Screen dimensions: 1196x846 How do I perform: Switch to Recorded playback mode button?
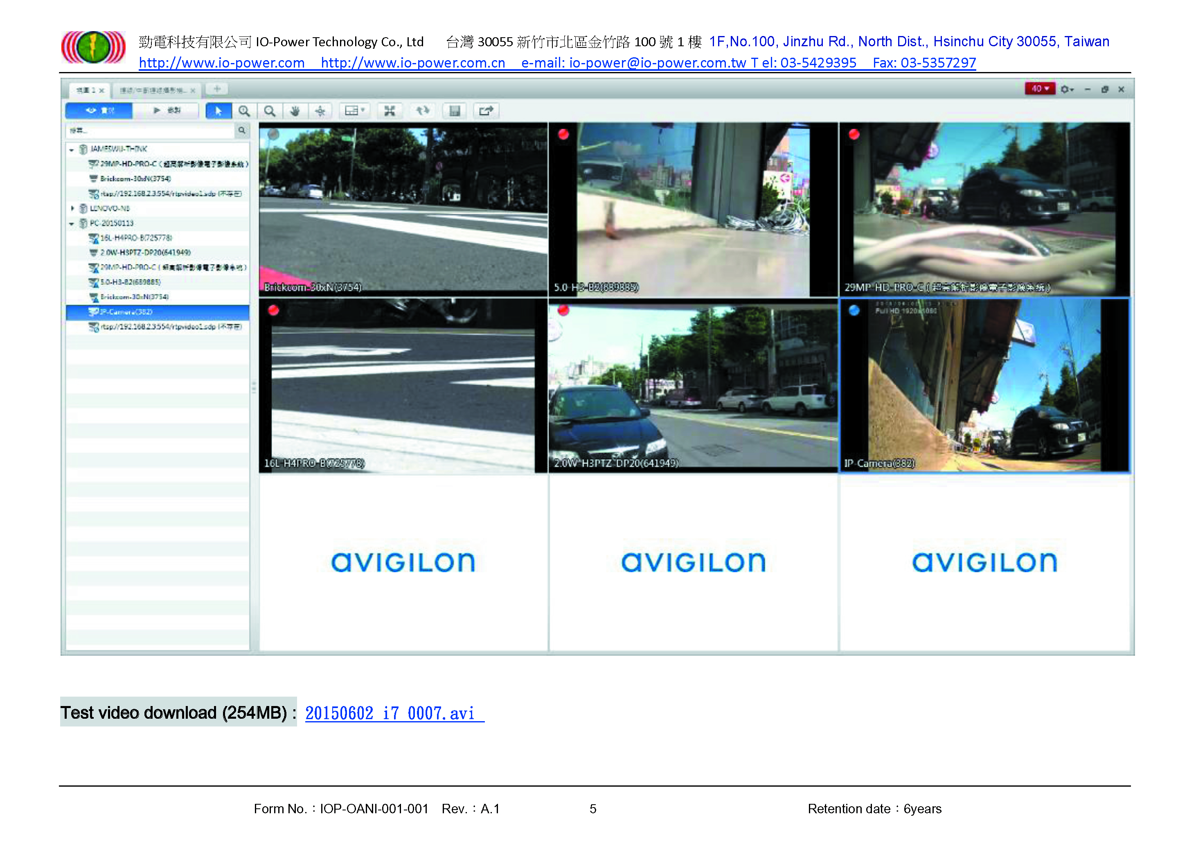[166, 111]
